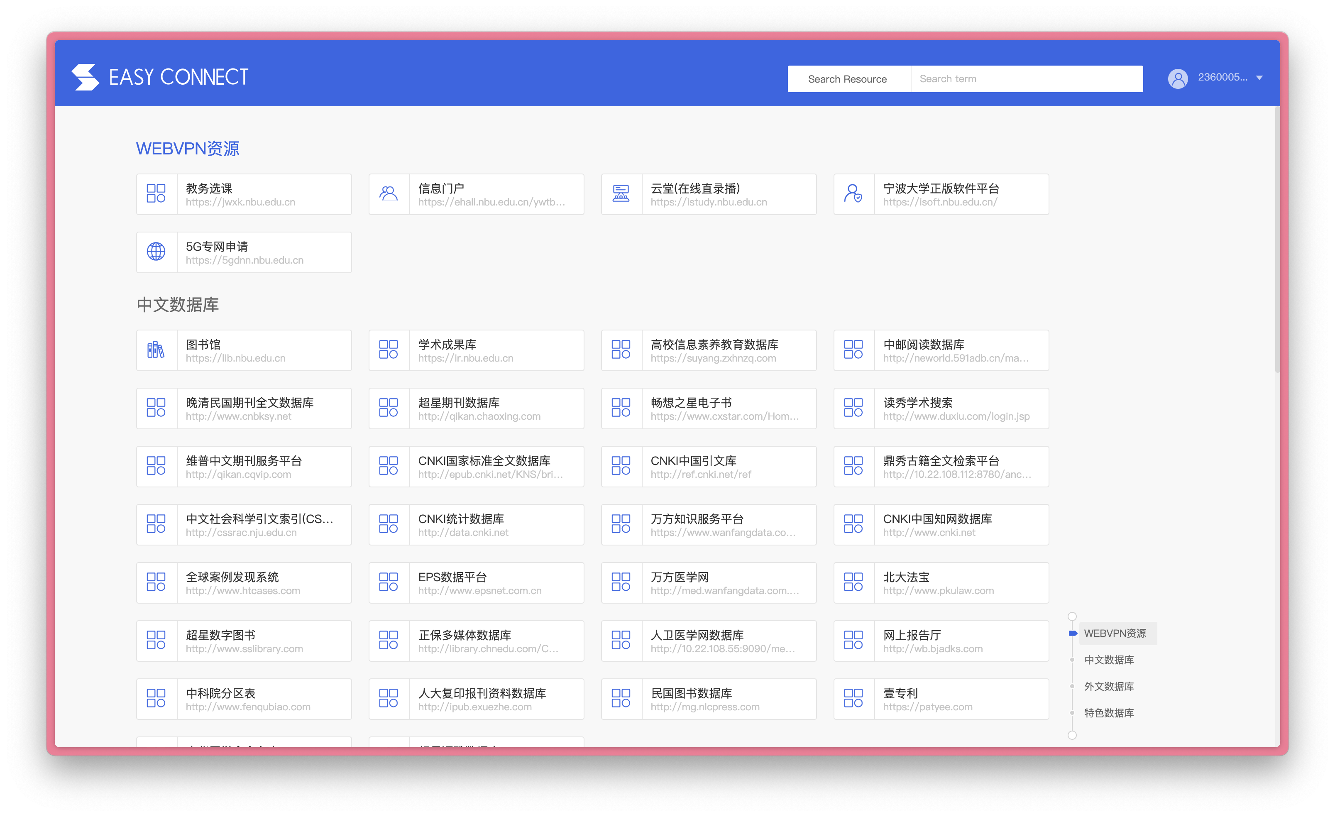The image size is (1335, 817).
Task: Click the 宁波大学正版软件平台 shield icon
Action: pos(853,193)
